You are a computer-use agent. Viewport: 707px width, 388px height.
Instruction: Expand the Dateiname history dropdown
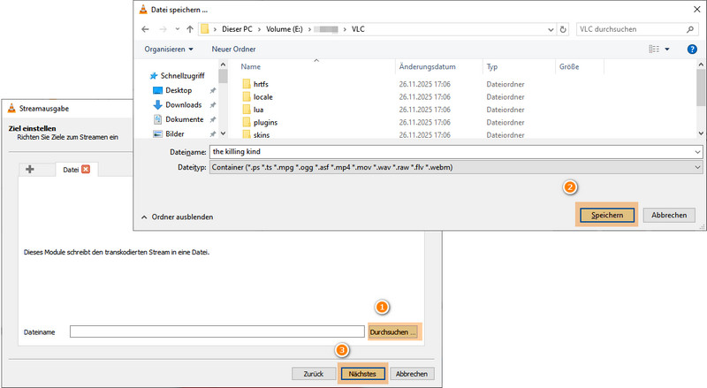pyautogui.click(x=697, y=152)
